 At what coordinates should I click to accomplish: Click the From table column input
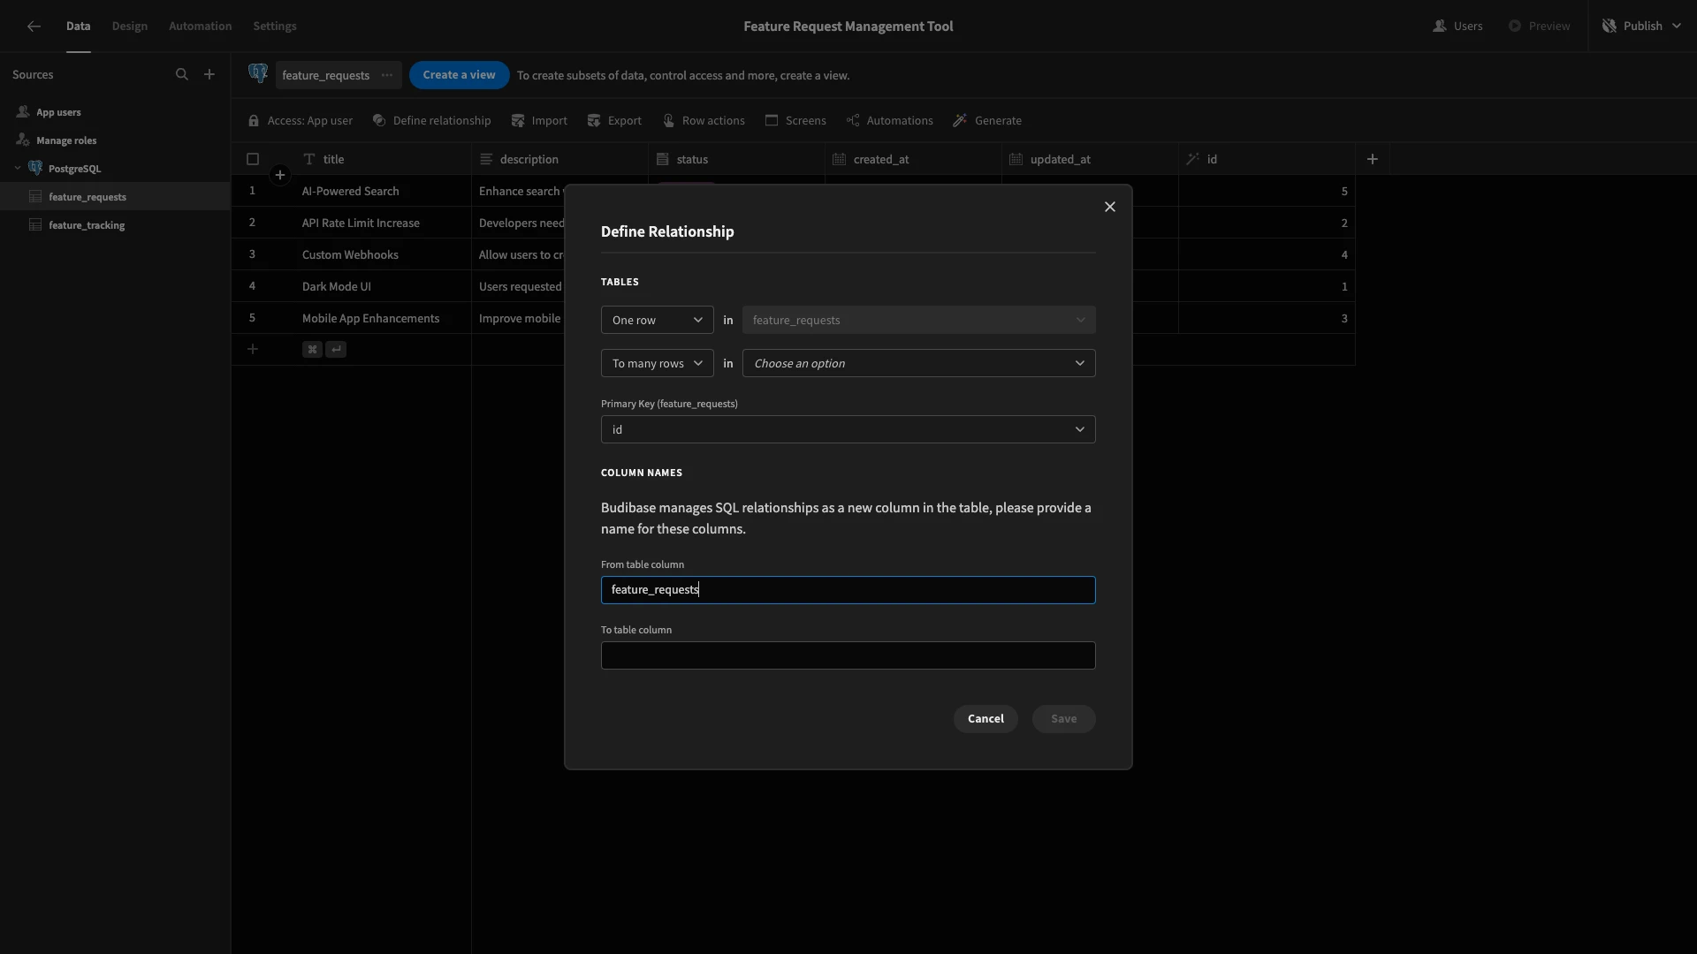coord(848,589)
